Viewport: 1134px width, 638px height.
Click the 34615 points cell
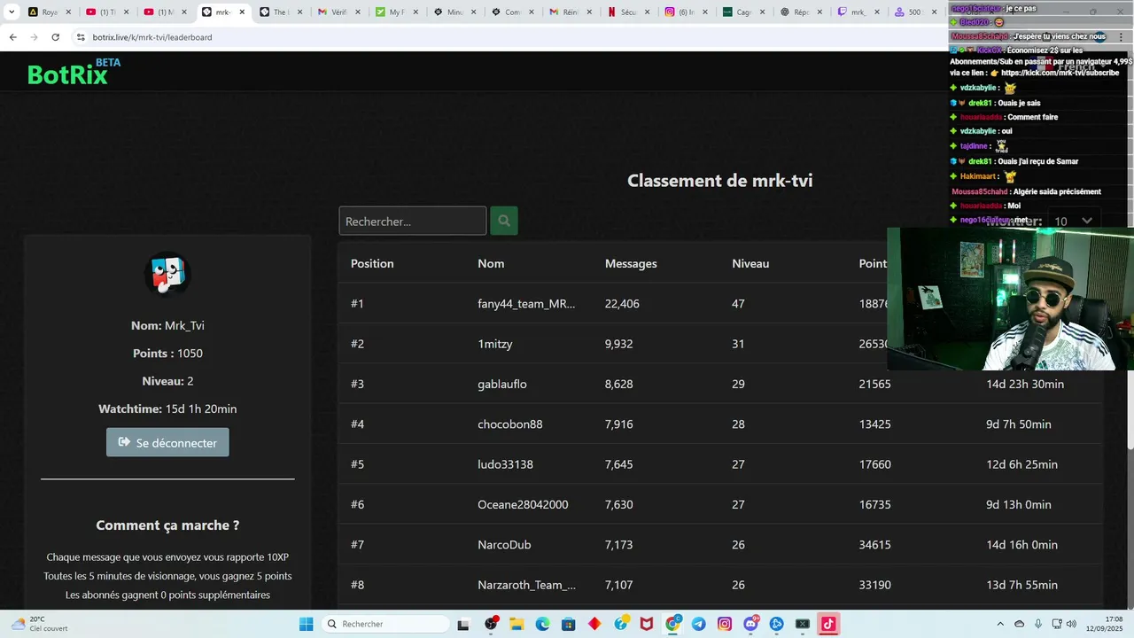point(875,545)
